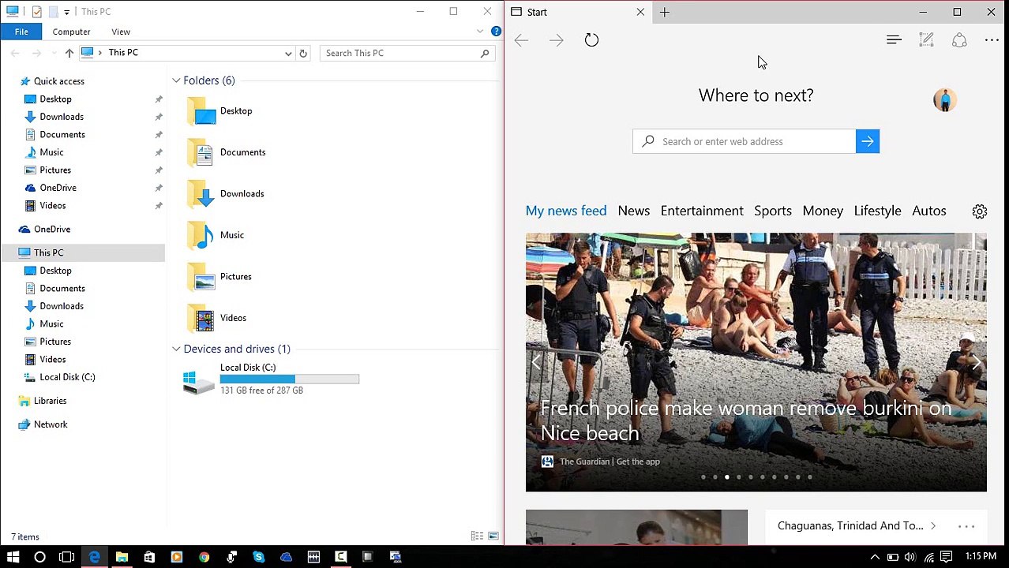Click Properties icon in Explorer title bar
This screenshot has width=1009, height=568.
[x=36, y=12]
